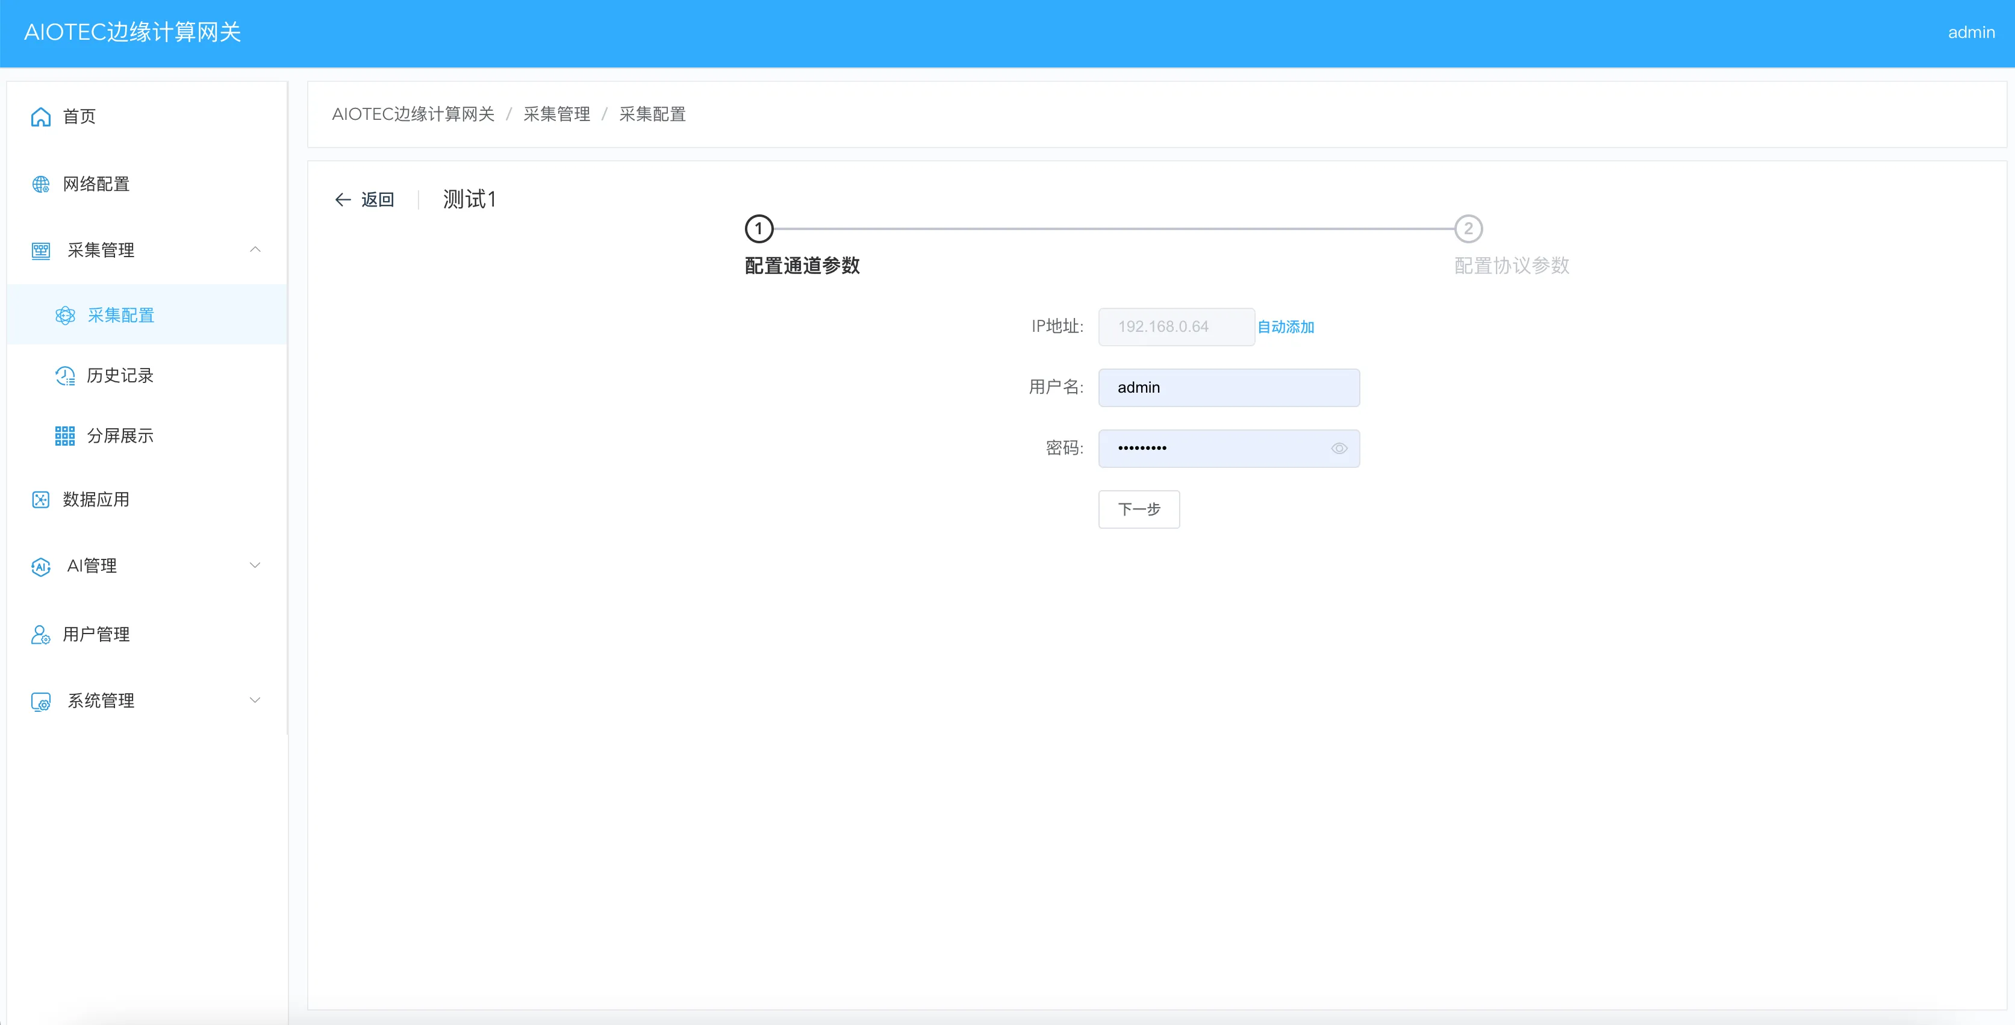Open the 网络配置 menu item
Viewport: 2015px width, 1025px height.
coord(96,184)
